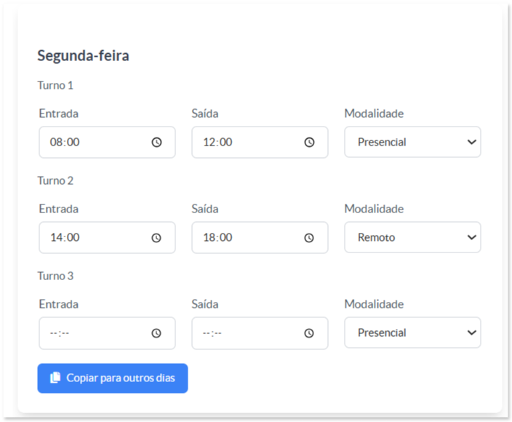
Task: Click Copiar para outros dias button
Action: [x=113, y=378]
